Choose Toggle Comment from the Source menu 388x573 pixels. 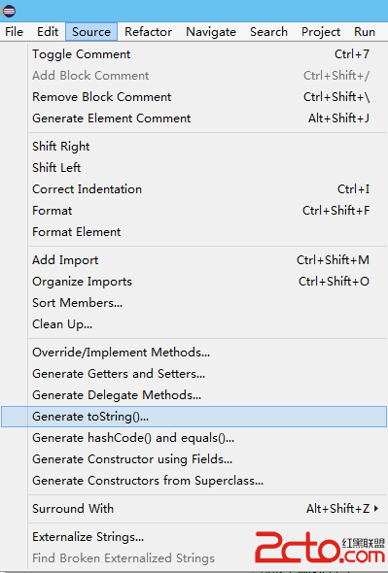pos(207,54)
